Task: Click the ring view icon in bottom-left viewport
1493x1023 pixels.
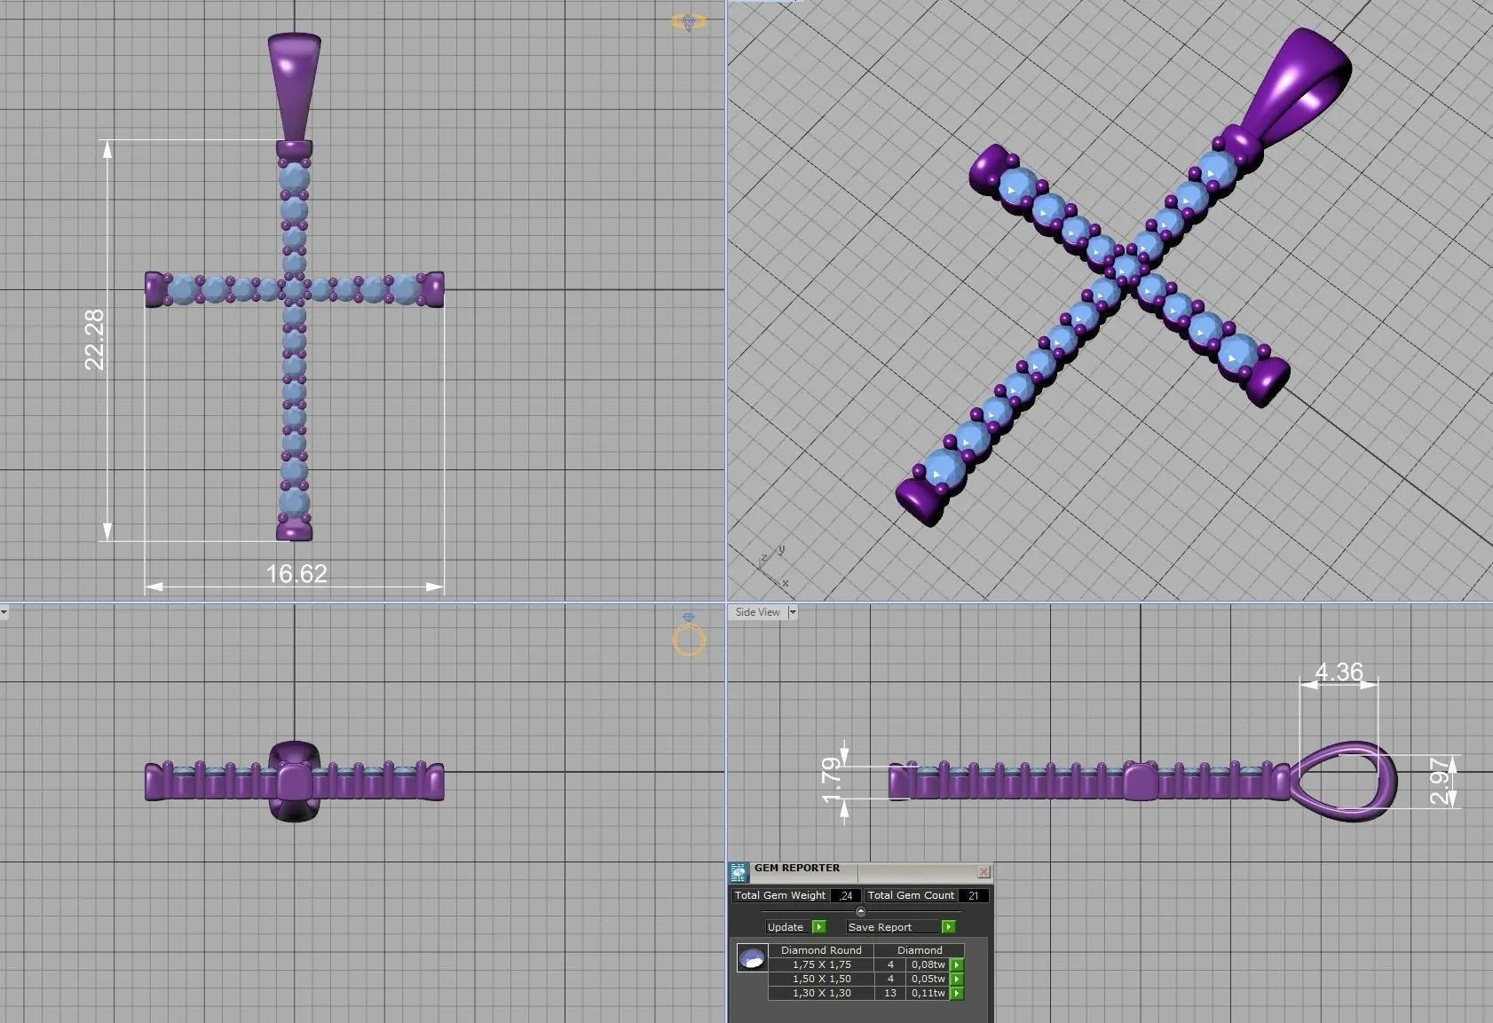Action: (x=689, y=636)
